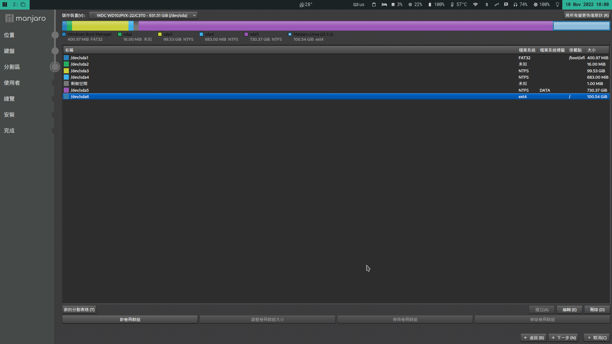Click the yellow sda3 segment in partition bar
612x344 pixels.
pyautogui.click(x=100, y=26)
